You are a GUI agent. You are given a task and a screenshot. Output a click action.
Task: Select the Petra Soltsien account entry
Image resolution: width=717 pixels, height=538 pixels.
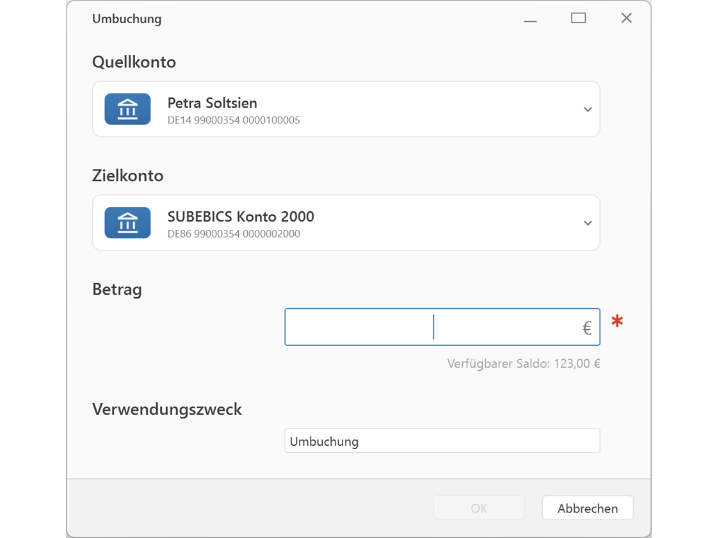click(346, 109)
